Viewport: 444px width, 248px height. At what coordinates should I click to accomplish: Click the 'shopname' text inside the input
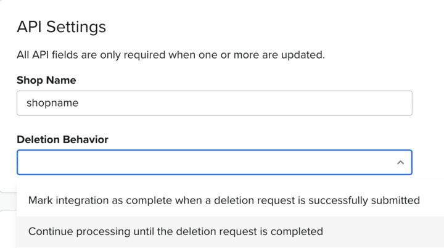point(52,103)
